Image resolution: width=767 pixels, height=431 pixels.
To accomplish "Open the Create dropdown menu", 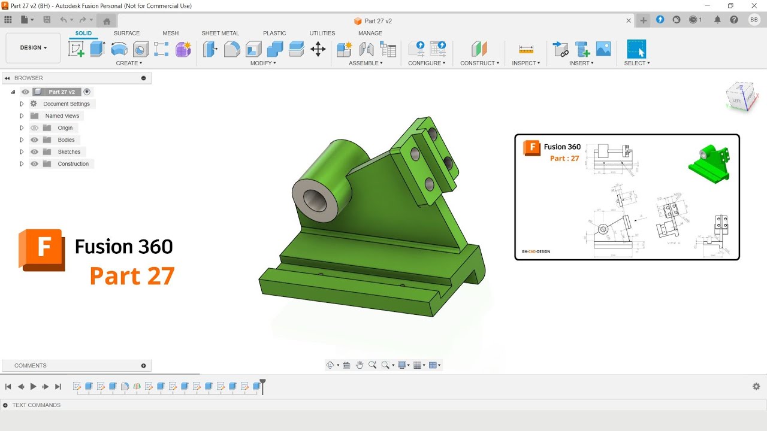I will pyautogui.click(x=129, y=63).
